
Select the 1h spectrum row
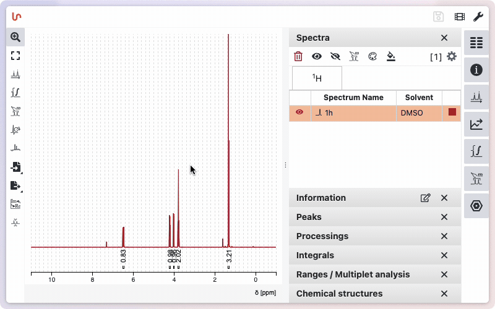[x=353, y=113]
